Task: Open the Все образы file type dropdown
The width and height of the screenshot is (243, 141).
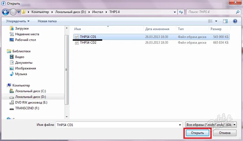Action: (211, 125)
